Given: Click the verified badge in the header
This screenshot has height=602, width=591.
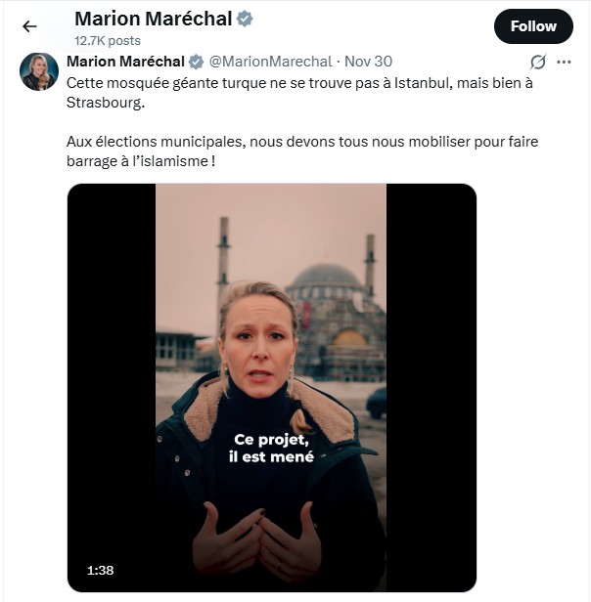Looking at the screenshot, I should tap(244, 19).
